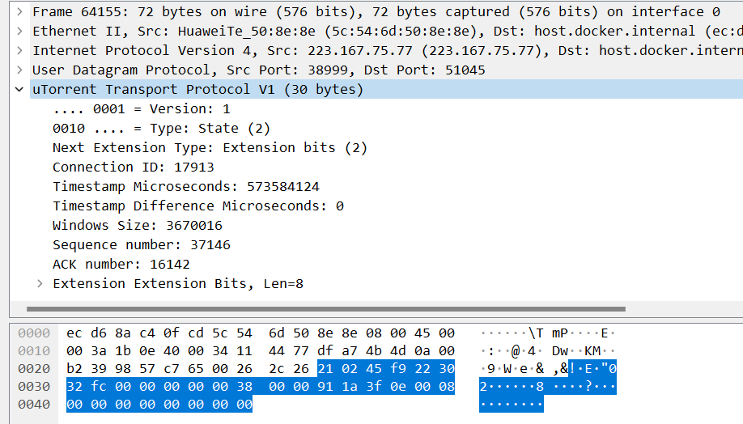This screenshot has width=743, height=424.
Task: Click highlighted hex byte '3f' in row 0030
Action: tap(374, 386)
